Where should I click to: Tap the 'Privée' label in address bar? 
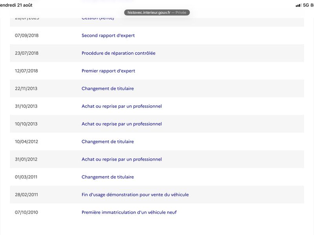[181, 13]
